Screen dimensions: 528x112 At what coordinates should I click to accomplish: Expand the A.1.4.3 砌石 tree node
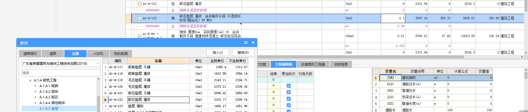point(35,97)
